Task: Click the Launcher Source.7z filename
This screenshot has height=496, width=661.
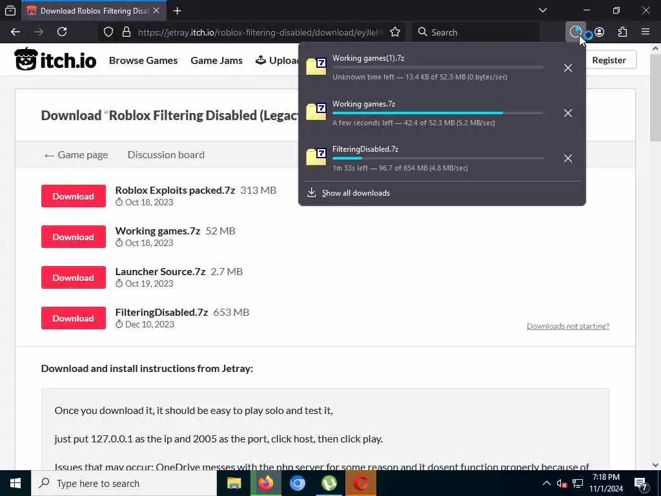Action: point(160,272)
